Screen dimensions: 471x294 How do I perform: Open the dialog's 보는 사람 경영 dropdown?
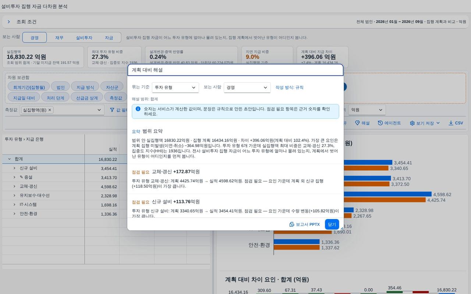247,87
